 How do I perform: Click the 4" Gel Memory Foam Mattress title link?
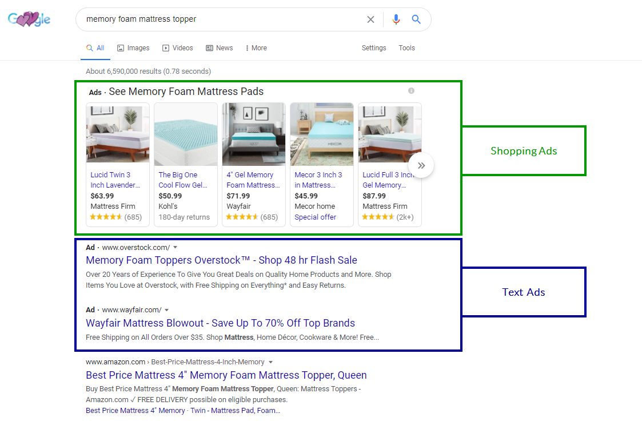[253, 180]
